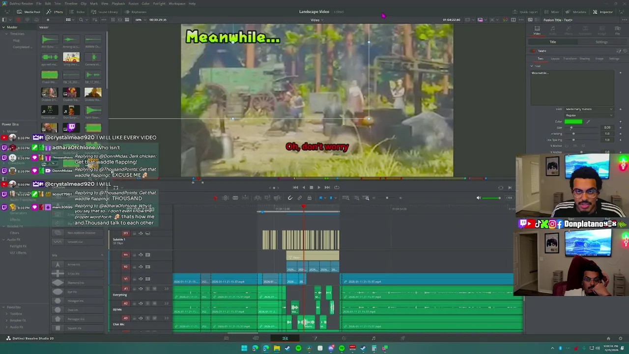Switch to the inspector Audio tab

pyautogui.click(x=553, y=30)
